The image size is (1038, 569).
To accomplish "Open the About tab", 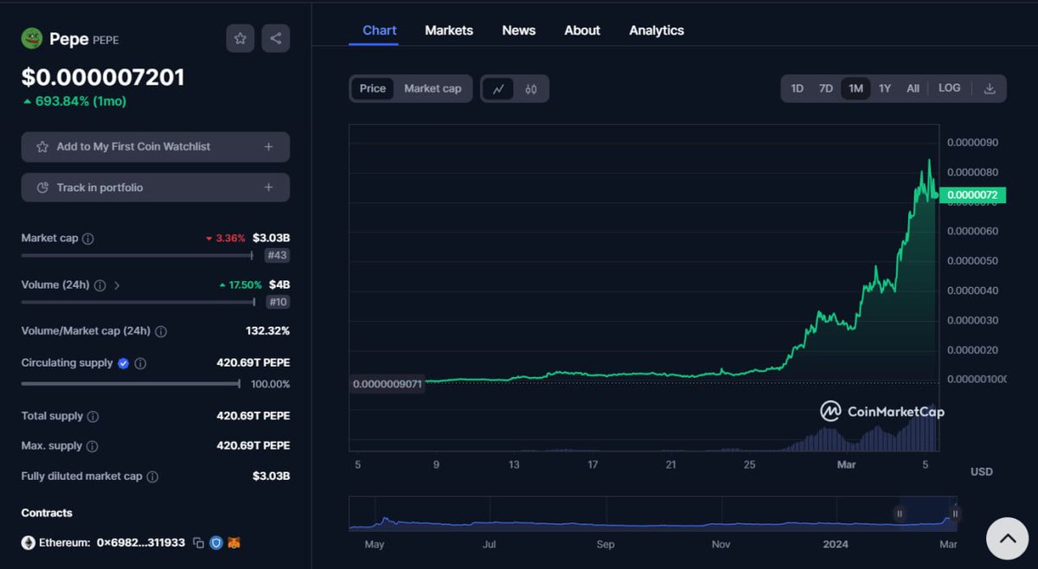I will 582,30.
